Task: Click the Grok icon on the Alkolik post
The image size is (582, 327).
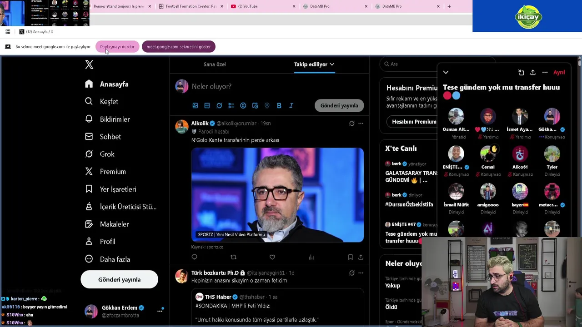Action: 351,123
